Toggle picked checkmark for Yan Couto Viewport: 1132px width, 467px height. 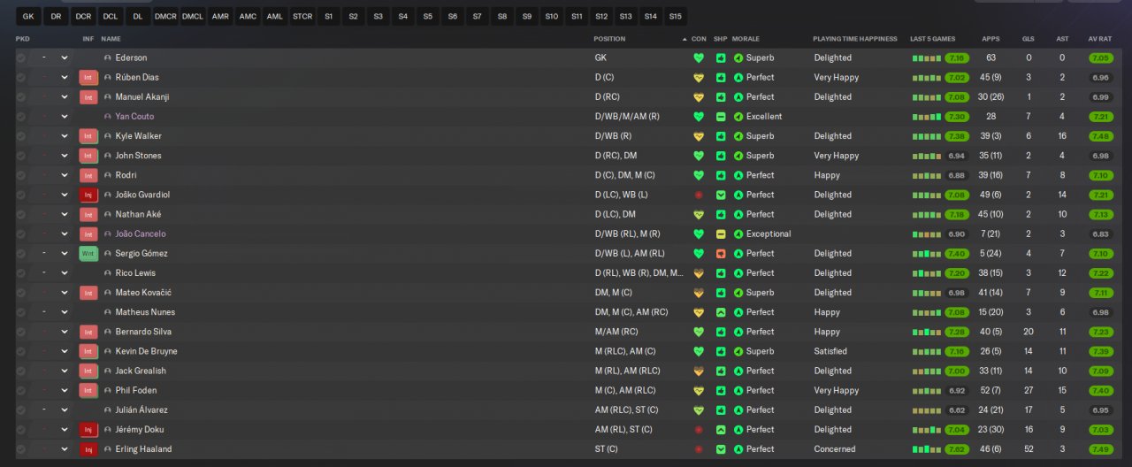click(x=20, y=117)
